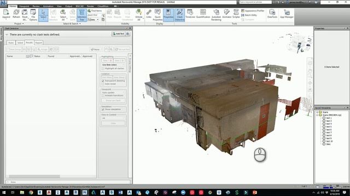Open App Manager

pyautogui.click(x=287, y=14)
